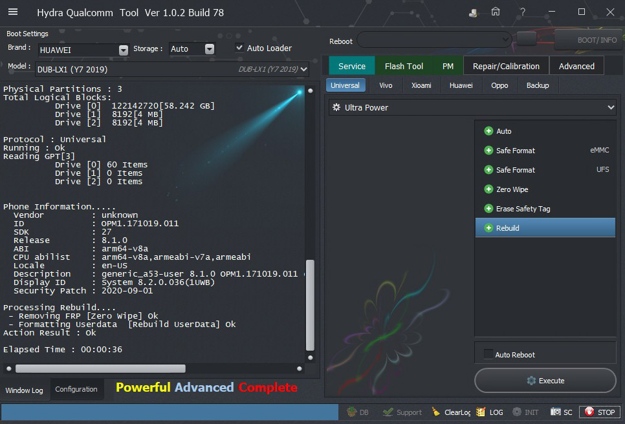This screenshot has width=625, height=424.
Task: Click the DB database icon
Action: pos(351,412)
